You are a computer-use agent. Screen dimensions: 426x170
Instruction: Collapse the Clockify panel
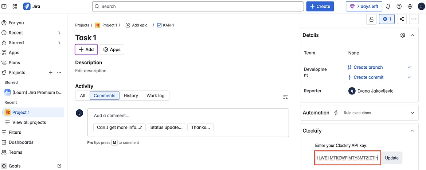point(412,131)
